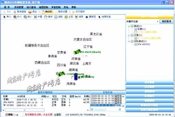The width and height of the screenshot is (175, 117).
Task: Open the 关键字过滤 keyword filter dropdown
Action: tap(158, 21)
